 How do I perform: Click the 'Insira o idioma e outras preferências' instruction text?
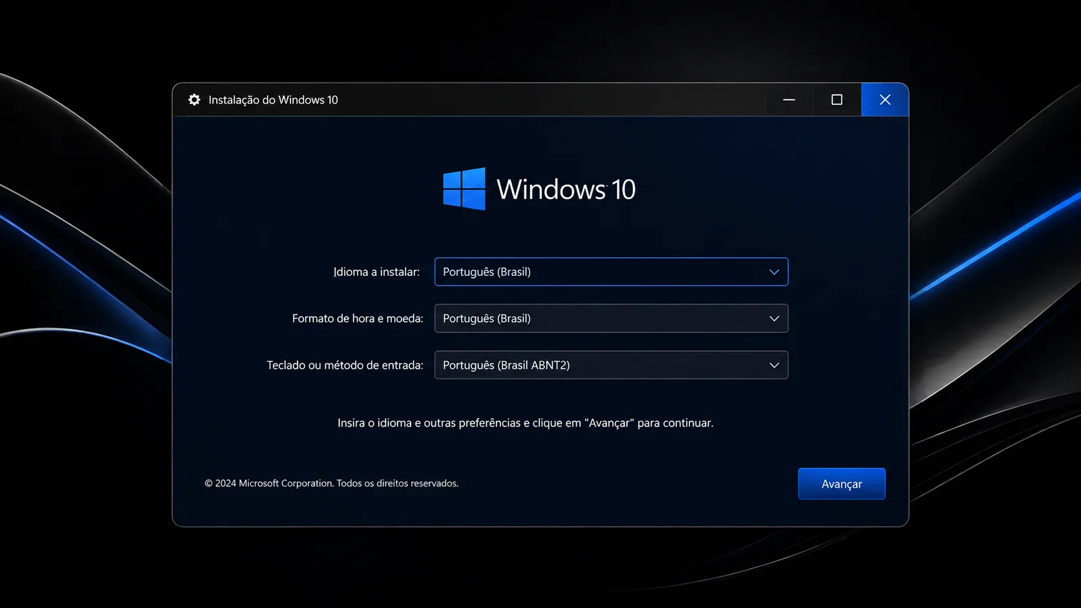525,423
